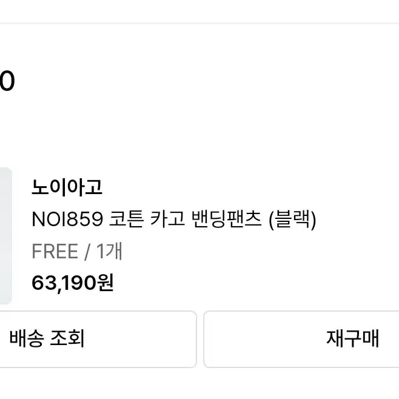The width and height of the screenshot is (399, 399).
Task: Click empty area inside the 재구매 button
Action: tap(255, 339)
